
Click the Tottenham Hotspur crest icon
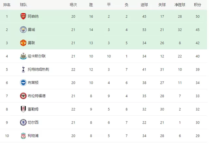point(23,69)
